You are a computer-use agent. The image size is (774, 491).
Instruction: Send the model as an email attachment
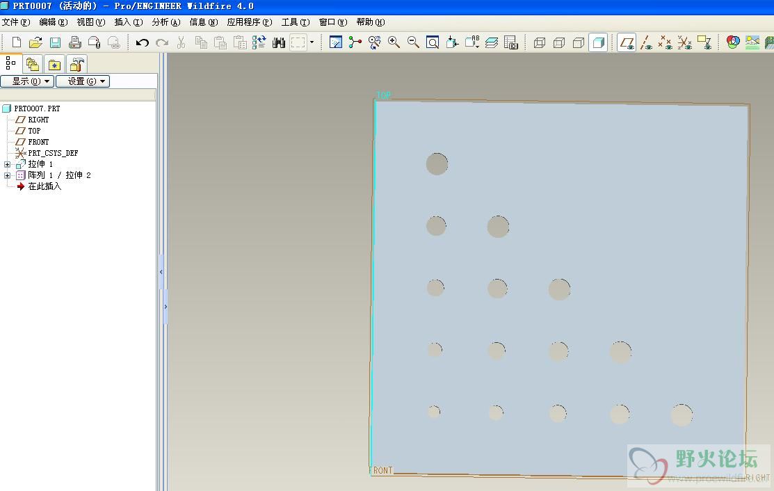point(95,42)
